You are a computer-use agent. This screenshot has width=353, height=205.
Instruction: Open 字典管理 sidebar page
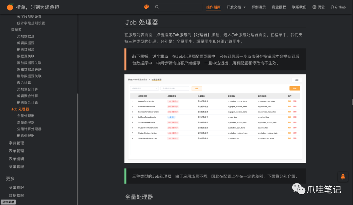pos(16,143)
